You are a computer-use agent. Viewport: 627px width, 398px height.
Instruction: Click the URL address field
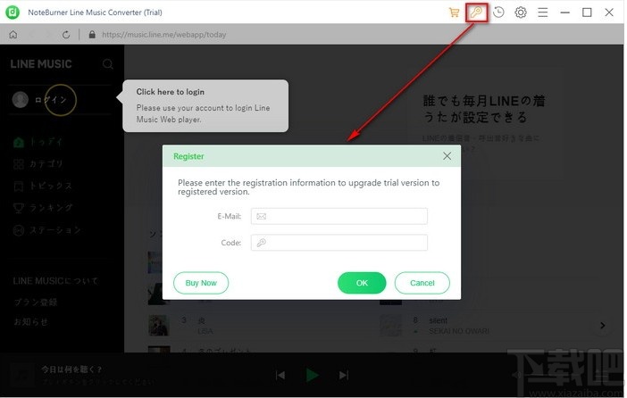(x=164, y=35)
